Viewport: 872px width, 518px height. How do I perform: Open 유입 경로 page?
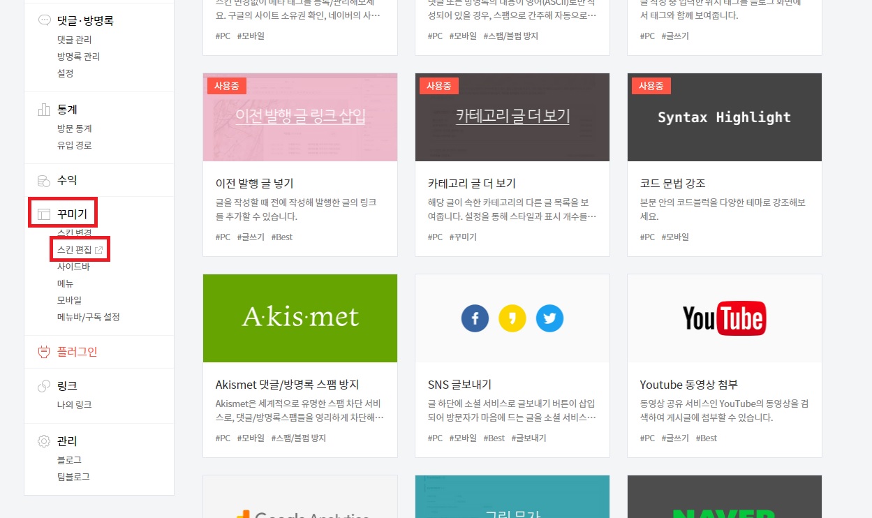point(74,145)
